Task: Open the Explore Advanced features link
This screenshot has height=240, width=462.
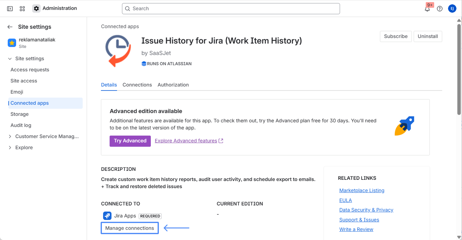Action: pos(186,141)
